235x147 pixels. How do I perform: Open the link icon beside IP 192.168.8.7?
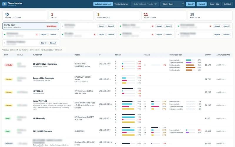[x=110, y=118]
